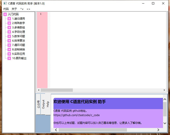Open the 代码 menu
The width and height of the screenshot is (170, 135).
tap(6, 9)
